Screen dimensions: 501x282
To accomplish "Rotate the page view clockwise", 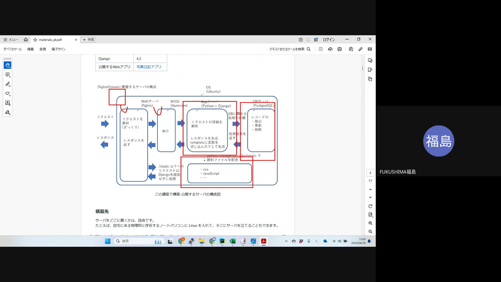I will click(x=370, y=206).
